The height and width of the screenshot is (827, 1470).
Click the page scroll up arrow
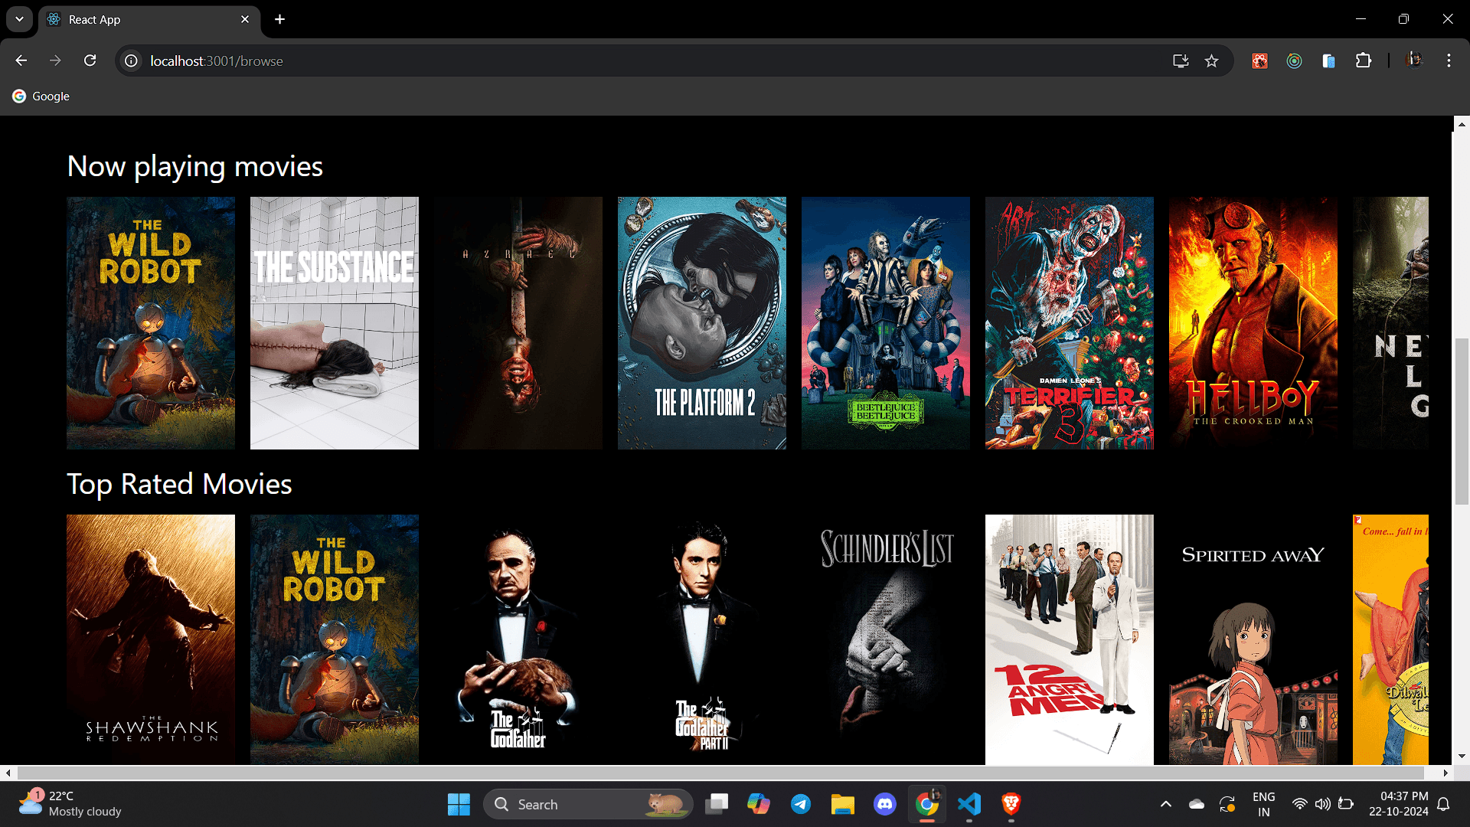tap(1461, 123)
